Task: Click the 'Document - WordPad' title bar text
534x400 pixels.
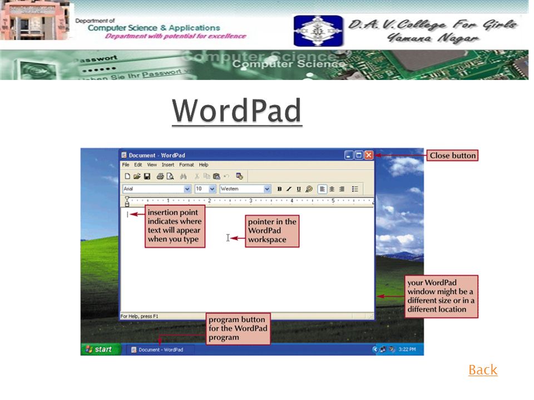Action: [x=157, y=155]
